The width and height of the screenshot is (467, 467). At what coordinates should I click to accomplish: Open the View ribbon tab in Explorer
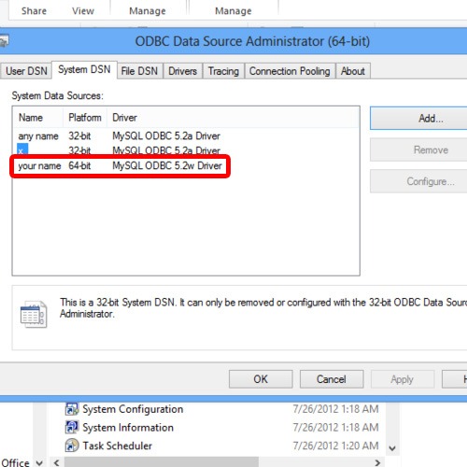(x=83, y=11)
